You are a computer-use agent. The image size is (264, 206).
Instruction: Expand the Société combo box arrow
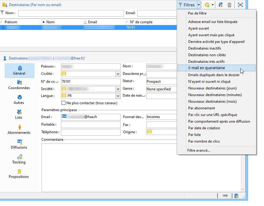click(x=118, y=89)
